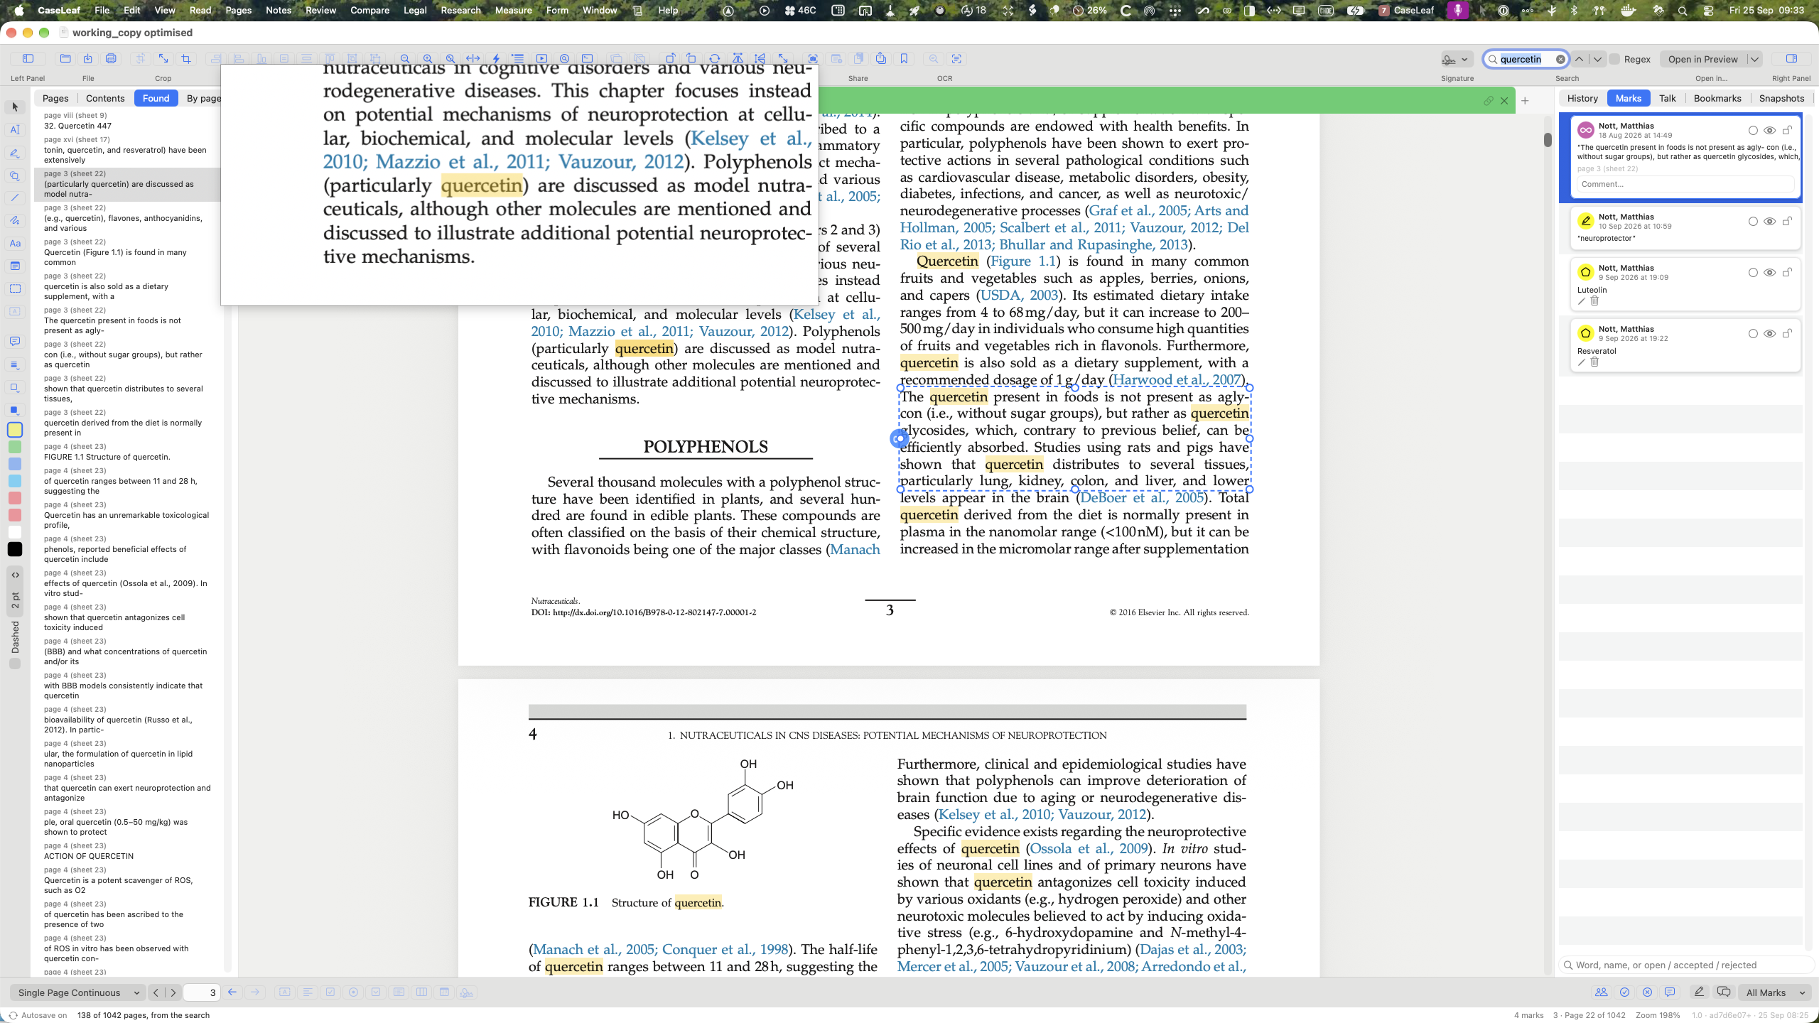Click the go-back arrow next to page field

232,992
